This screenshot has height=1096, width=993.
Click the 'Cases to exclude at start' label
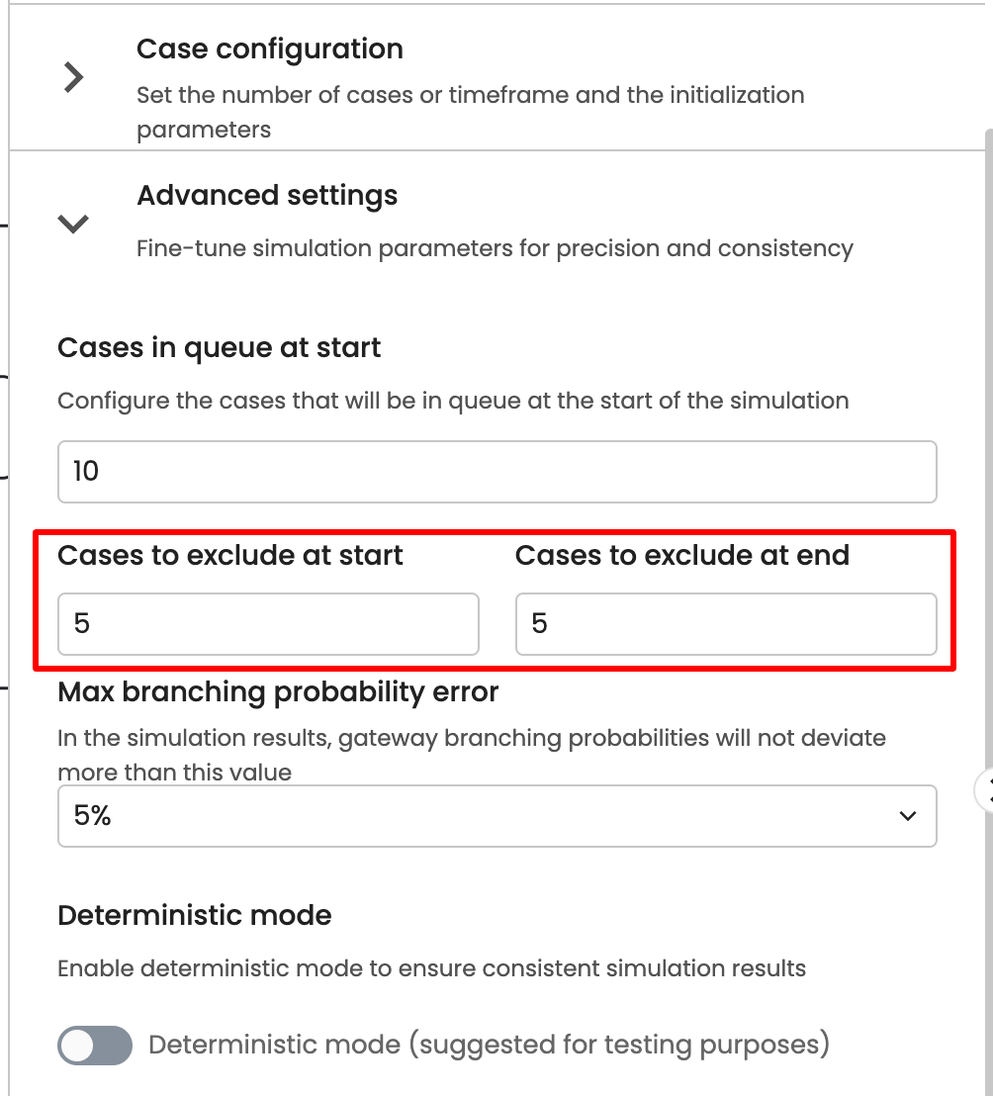(x=230, y=556)
